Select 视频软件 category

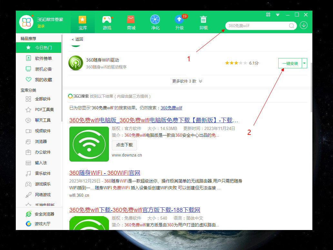tap(38, 131)
